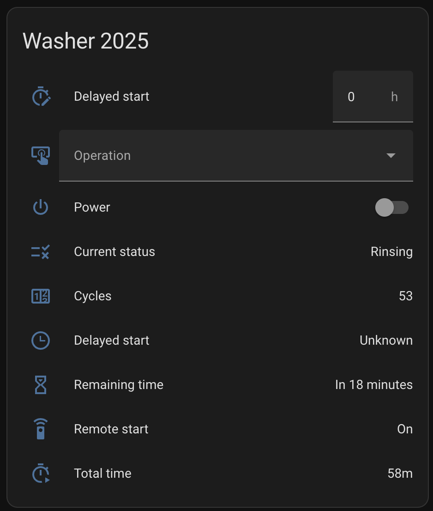The height and width of the screenshot is (511, 433).
Task: Click the Remaining time value In 18 minutes
Action: tap(373, 385)
